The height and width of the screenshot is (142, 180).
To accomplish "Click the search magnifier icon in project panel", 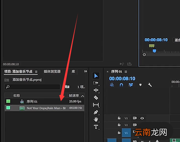I will pyautogui.click(x=8, y=87).
